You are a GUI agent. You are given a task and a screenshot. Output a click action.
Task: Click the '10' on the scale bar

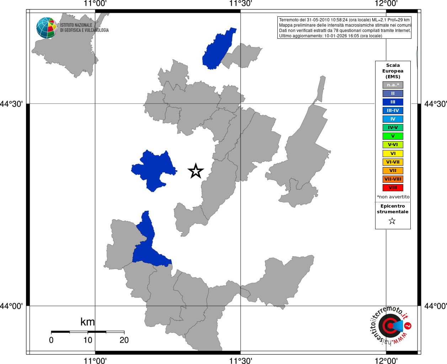[88, 340]
